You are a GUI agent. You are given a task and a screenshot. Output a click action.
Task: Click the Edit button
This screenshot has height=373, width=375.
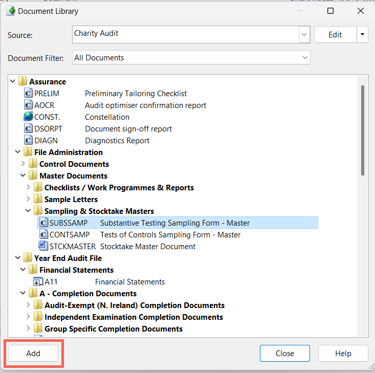pos(335,34)
